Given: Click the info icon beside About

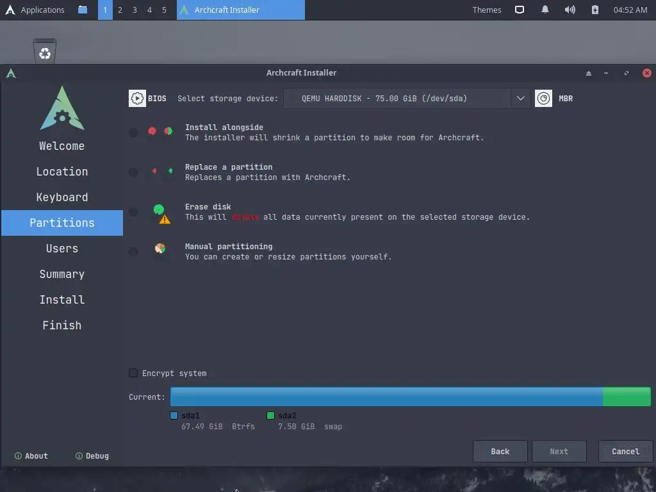Looking at the screenshot, I should click(x=18, y=455).
